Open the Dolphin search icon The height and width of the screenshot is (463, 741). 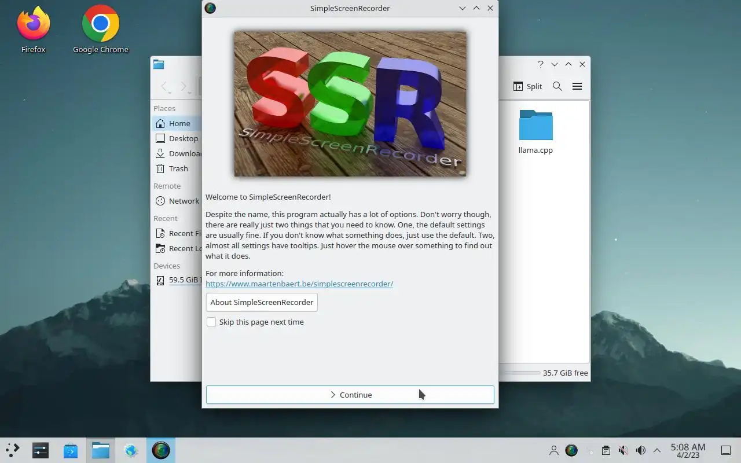click(x=557, y=86)
